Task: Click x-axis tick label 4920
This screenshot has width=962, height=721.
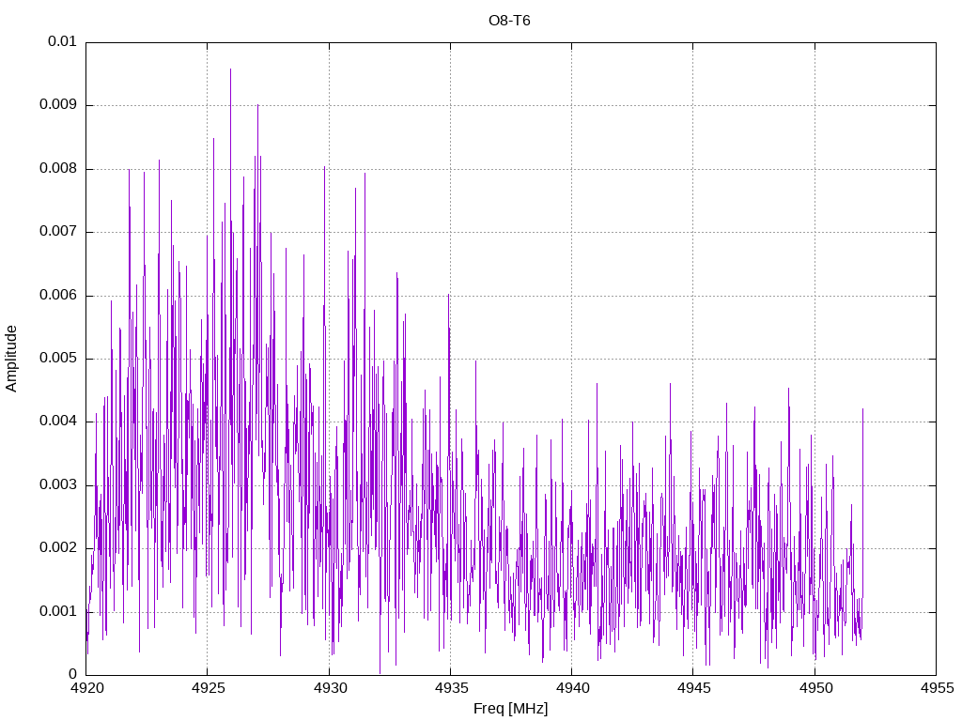Action: (86, 688)
